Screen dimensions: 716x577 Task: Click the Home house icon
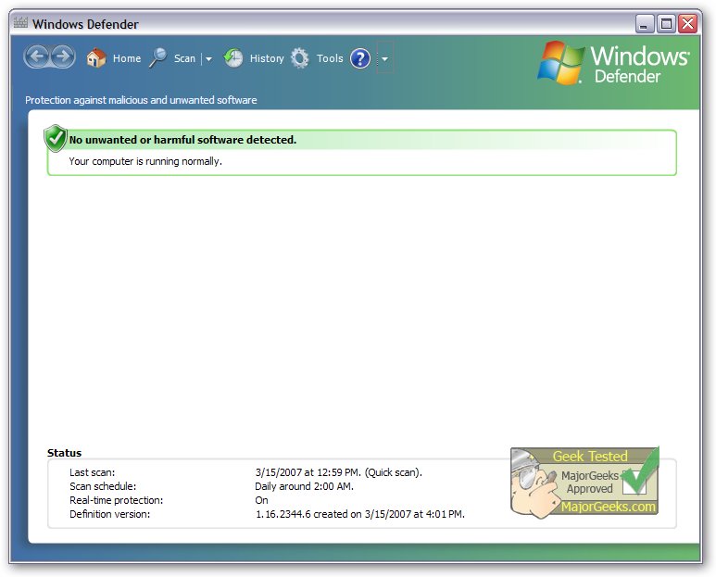click(x=96, y=58)
